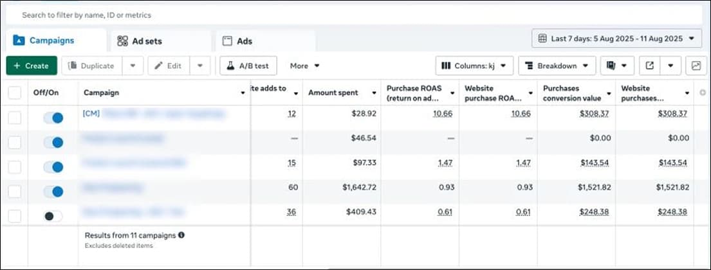Click the $28.92 amount spent value

(364, 114)
